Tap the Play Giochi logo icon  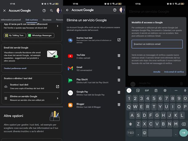point(70,80)
